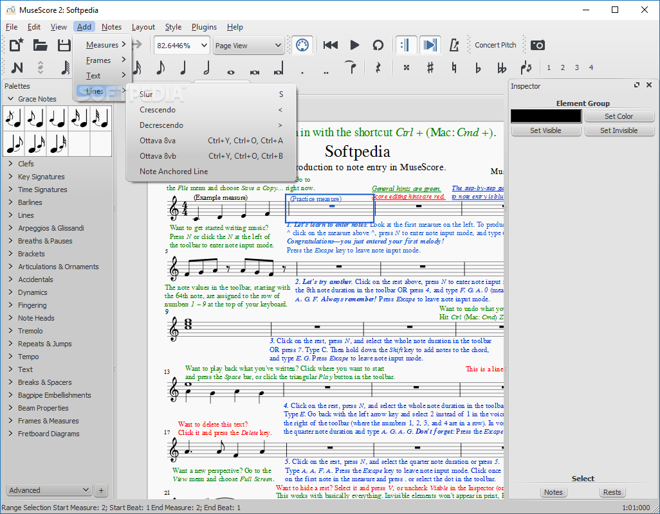The image size is (660, 514).
Task: Select voice 1
Action: point(549,67)
